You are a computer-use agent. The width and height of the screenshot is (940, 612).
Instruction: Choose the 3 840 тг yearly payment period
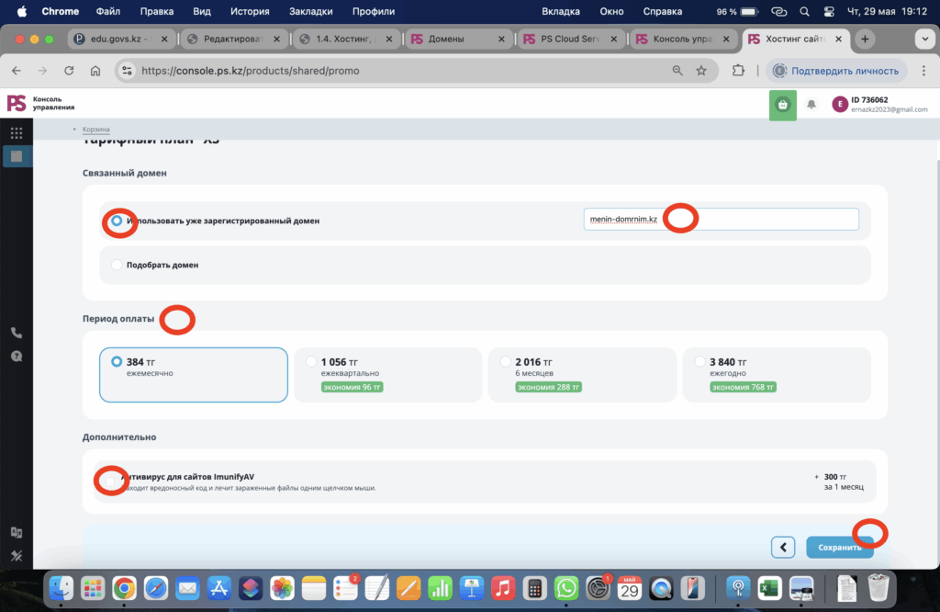(x=700, y=362)
